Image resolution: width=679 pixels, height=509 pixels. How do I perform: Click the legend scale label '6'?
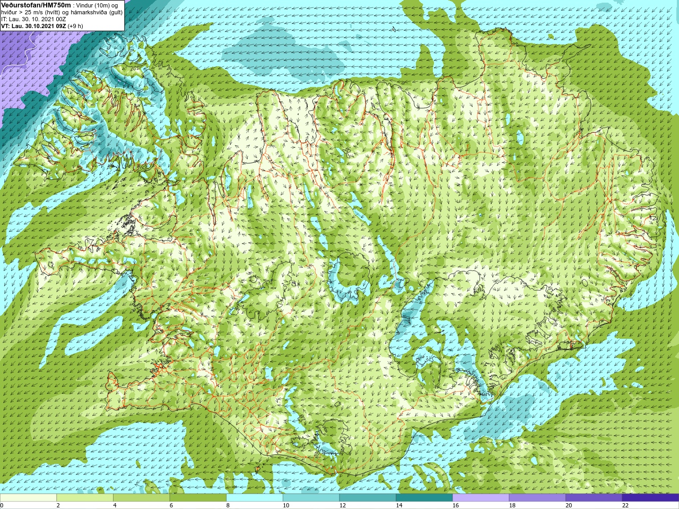coord(171,505)
